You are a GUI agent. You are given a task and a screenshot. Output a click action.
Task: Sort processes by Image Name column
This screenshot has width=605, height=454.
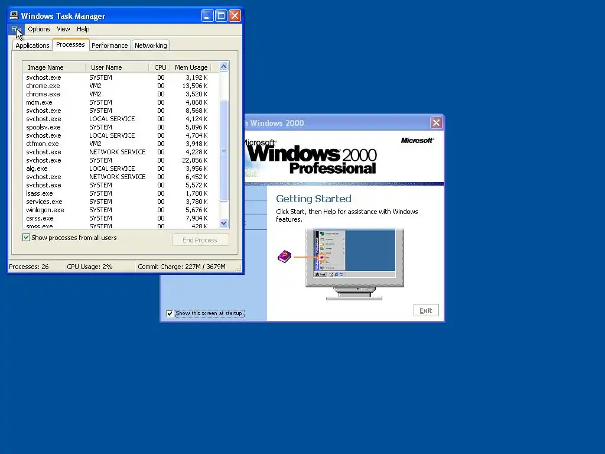click(54, 67)
